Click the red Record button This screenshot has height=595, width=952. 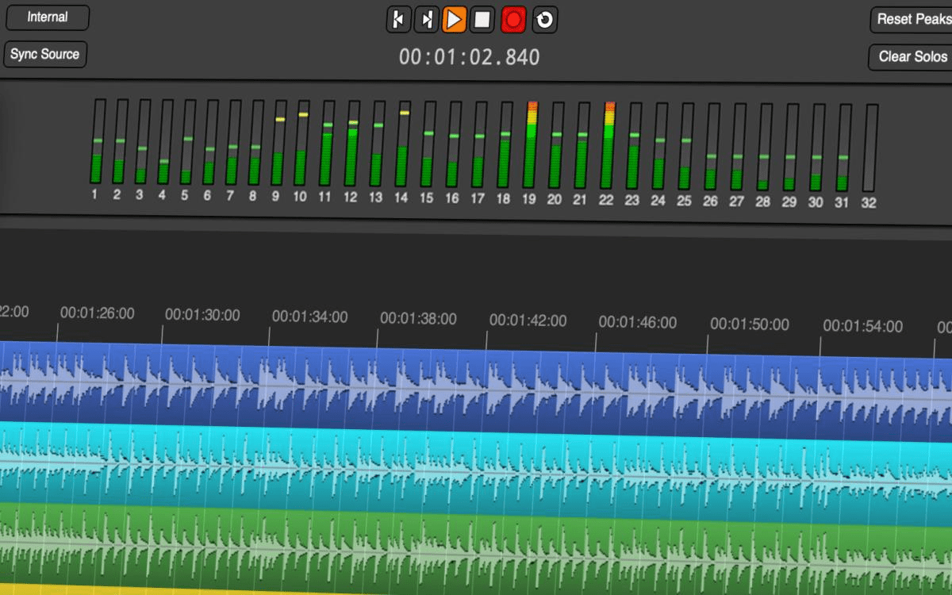(513, 19)
